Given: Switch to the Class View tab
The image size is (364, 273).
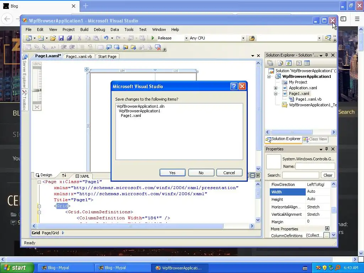Looking at the screenshot, I should (315, 139).
